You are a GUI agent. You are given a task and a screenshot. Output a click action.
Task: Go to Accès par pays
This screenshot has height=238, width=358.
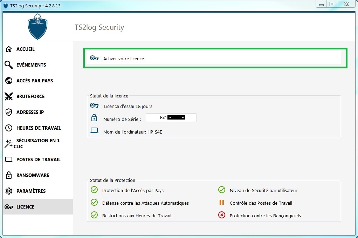(x=38, y=81)
